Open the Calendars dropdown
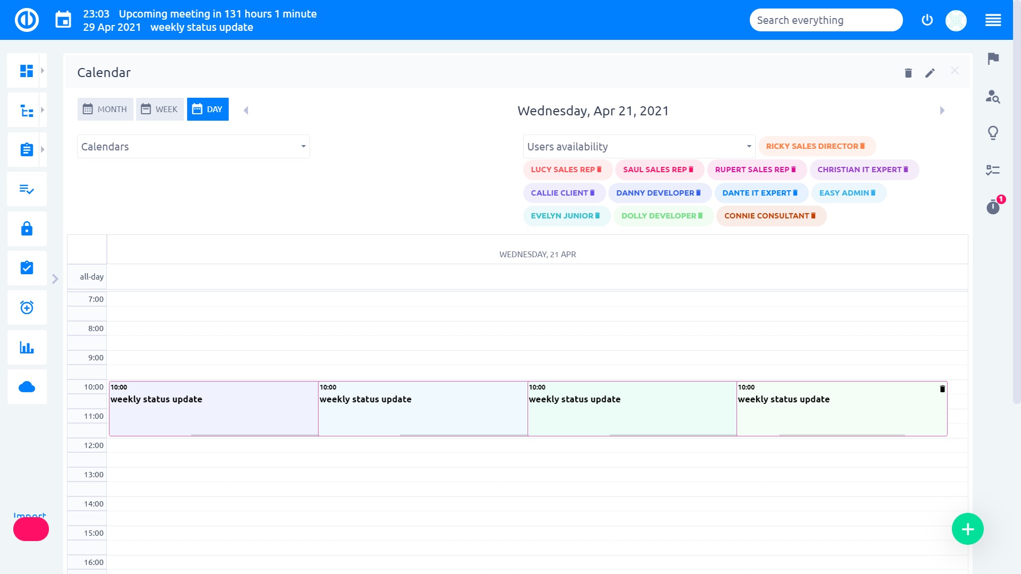This screenshot has height=574, width=1021. (x=194, y=147)
